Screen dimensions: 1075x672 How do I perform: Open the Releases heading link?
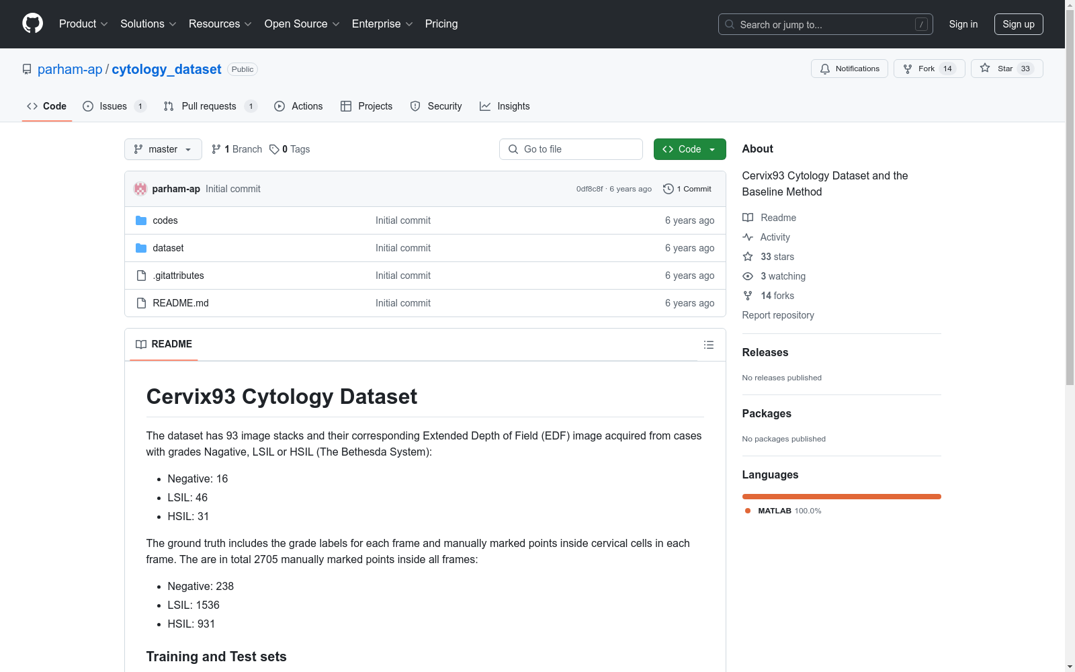pyautogui.click(x=765, y=352)
